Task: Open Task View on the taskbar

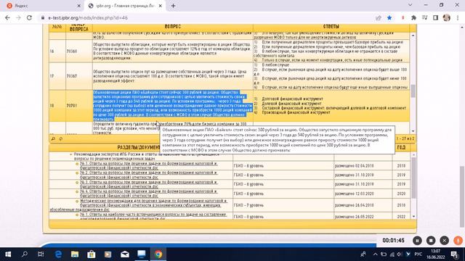Action: (x=41, y=254)
